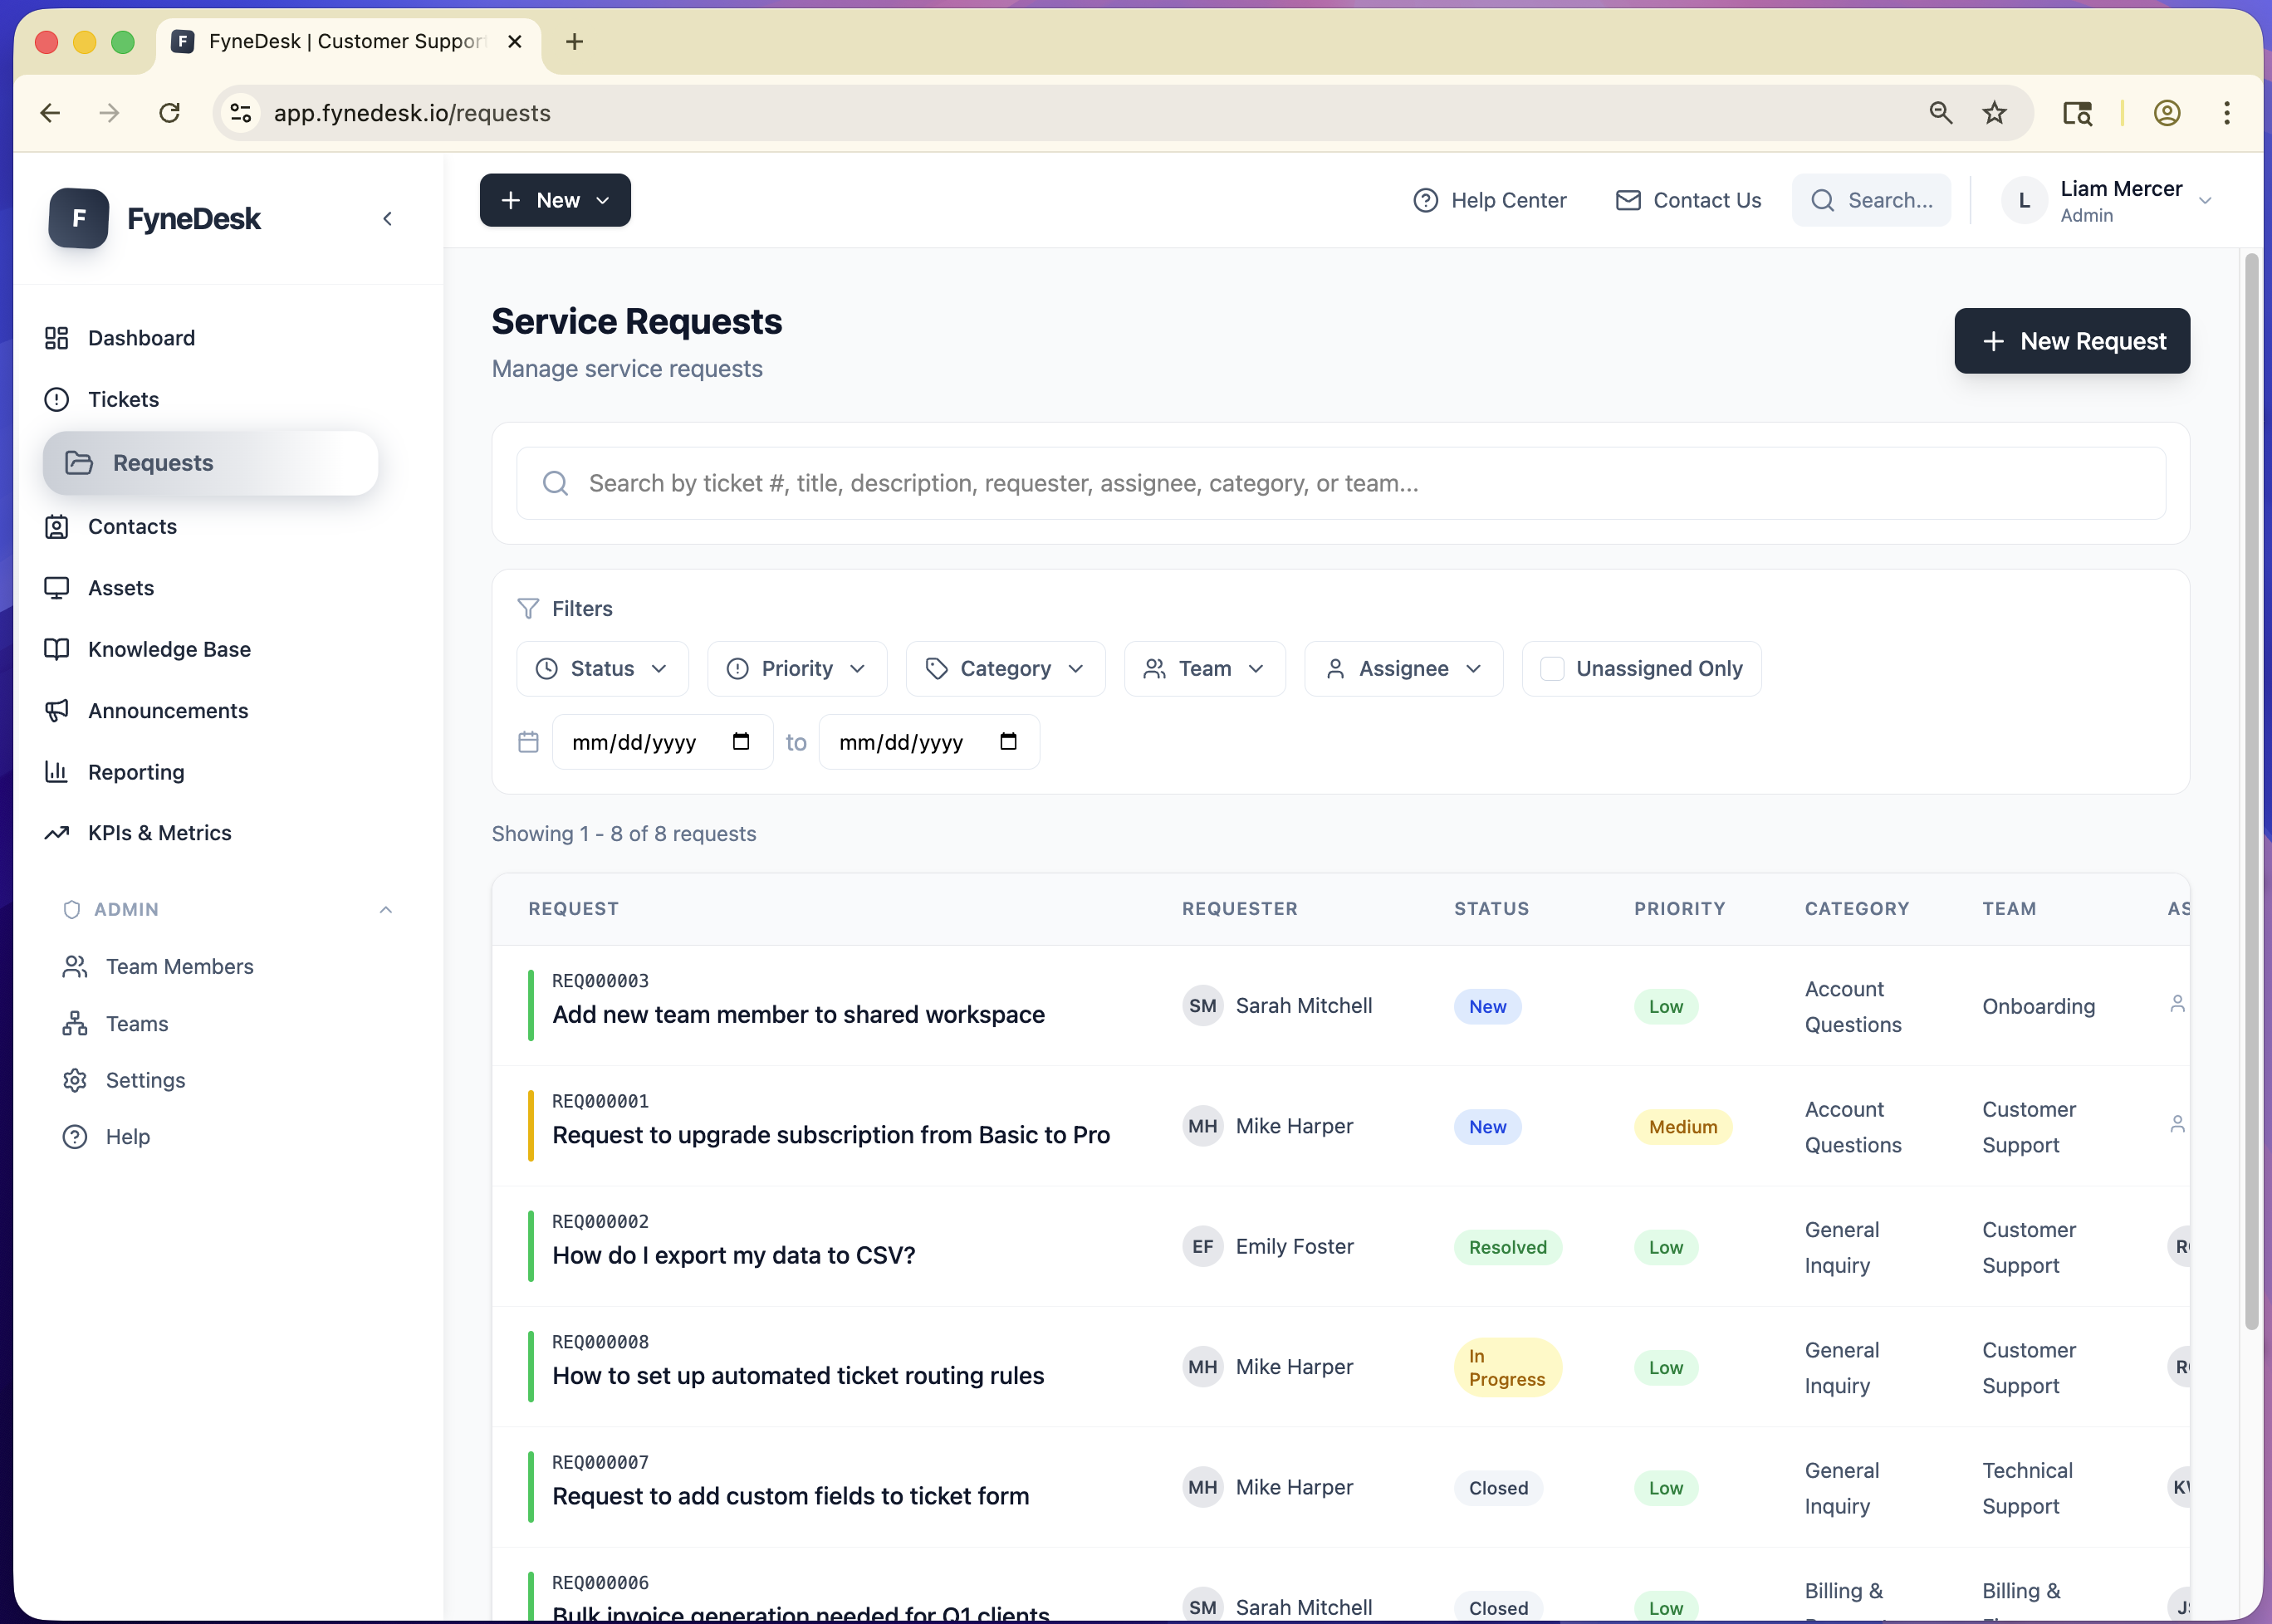Open the Dashboard from the sidebar icon
Viewport: 2272px width, 1624px height.
click(x=57, y=338)
